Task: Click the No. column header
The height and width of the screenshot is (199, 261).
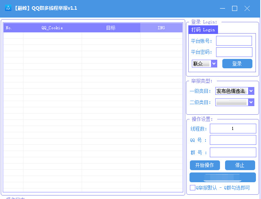Action: pos(9,28)
